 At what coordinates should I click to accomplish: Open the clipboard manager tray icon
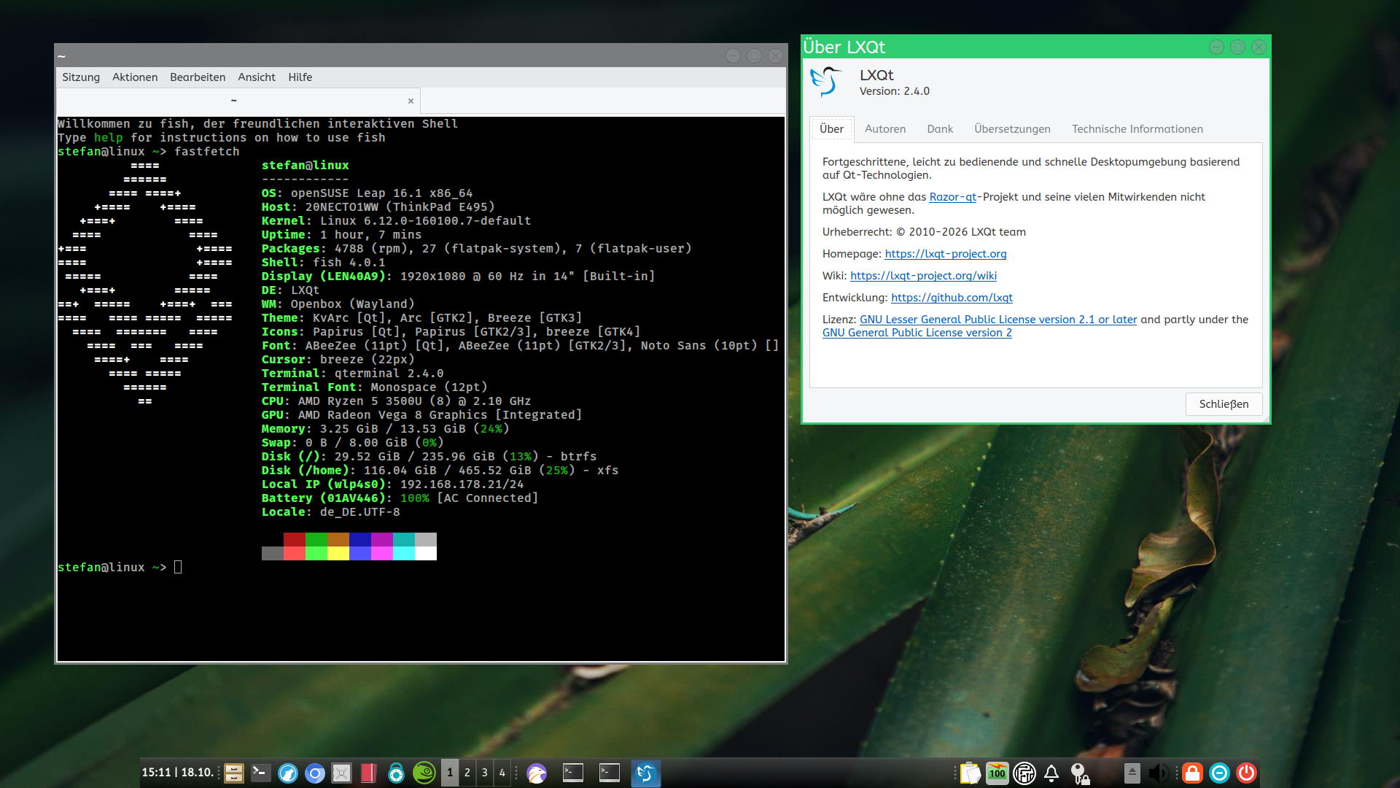971,773
